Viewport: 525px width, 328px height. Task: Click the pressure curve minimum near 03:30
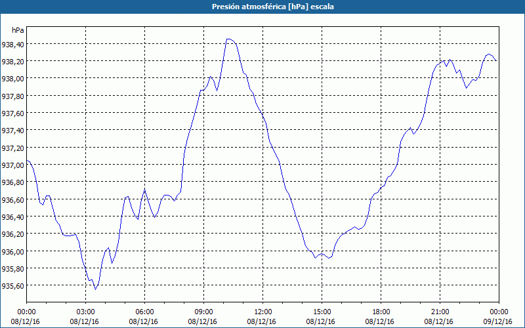(95, 289)
